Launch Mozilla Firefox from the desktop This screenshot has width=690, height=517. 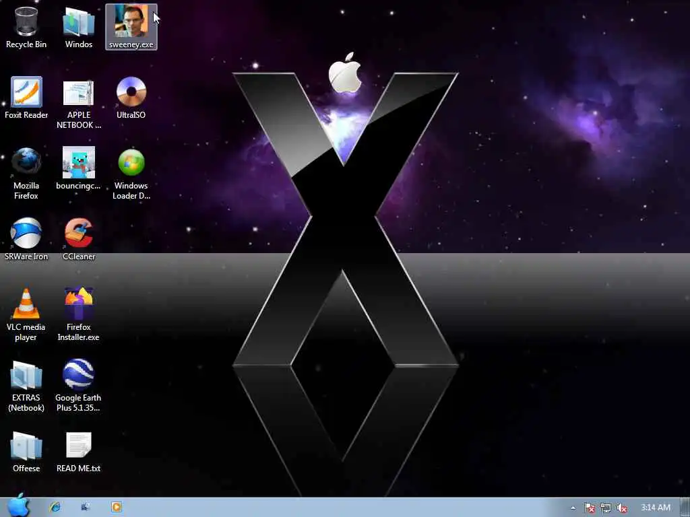click(26, 173)
